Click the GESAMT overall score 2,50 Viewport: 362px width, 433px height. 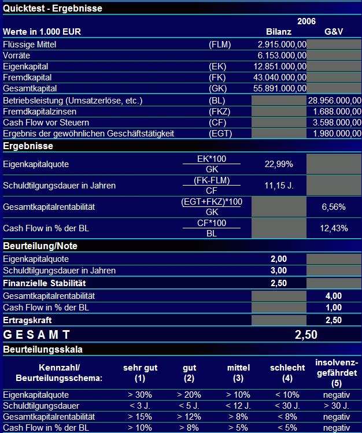306,335
